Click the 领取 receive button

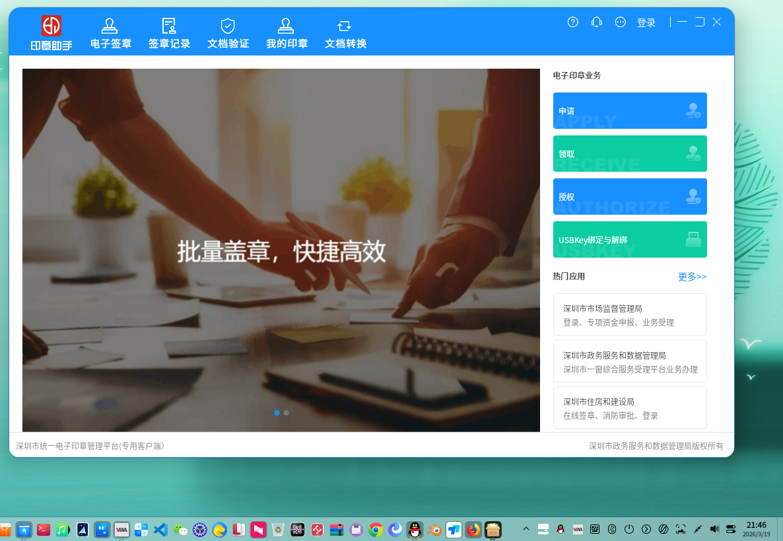[x=629, y=153]
